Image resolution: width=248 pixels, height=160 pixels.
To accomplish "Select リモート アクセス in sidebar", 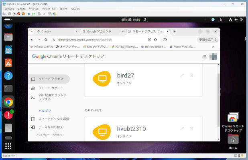I will coord(49,79).
